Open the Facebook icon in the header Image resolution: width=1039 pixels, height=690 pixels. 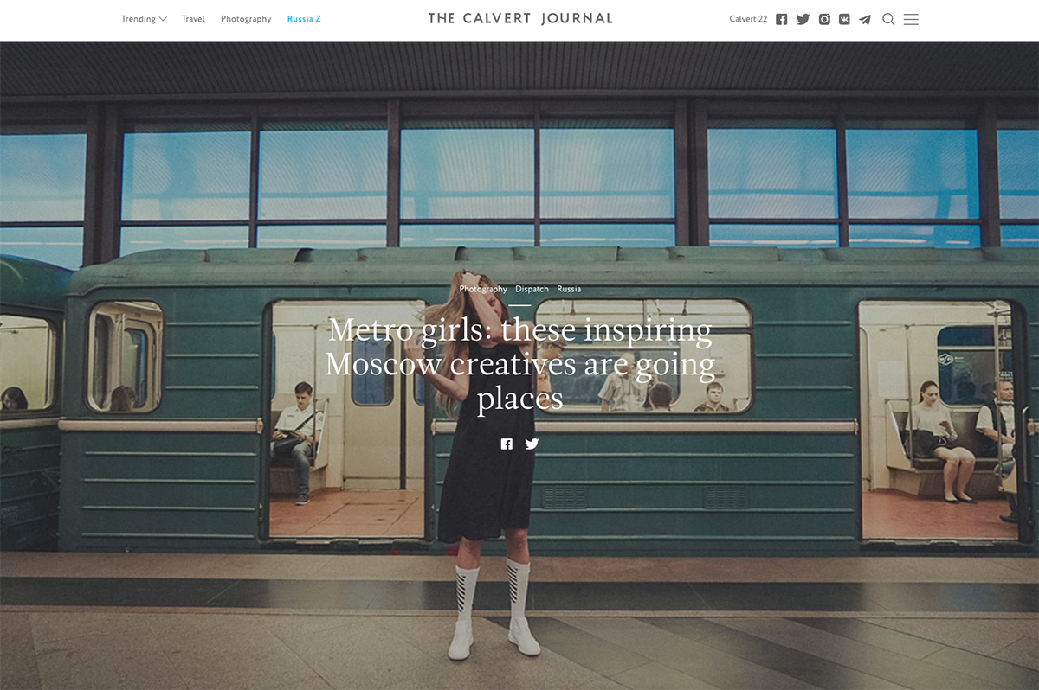click(781, 19)
